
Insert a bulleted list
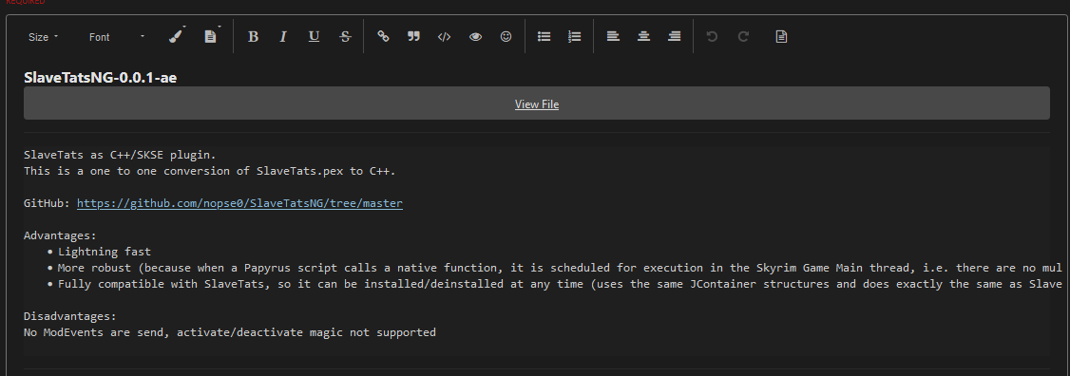tap(544, 37)
